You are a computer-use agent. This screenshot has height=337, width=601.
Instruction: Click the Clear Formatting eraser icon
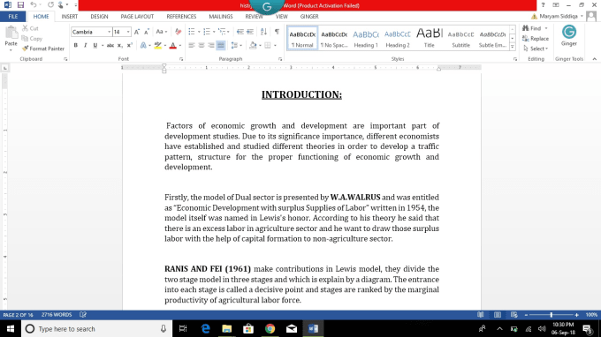[x=178, y=32]
